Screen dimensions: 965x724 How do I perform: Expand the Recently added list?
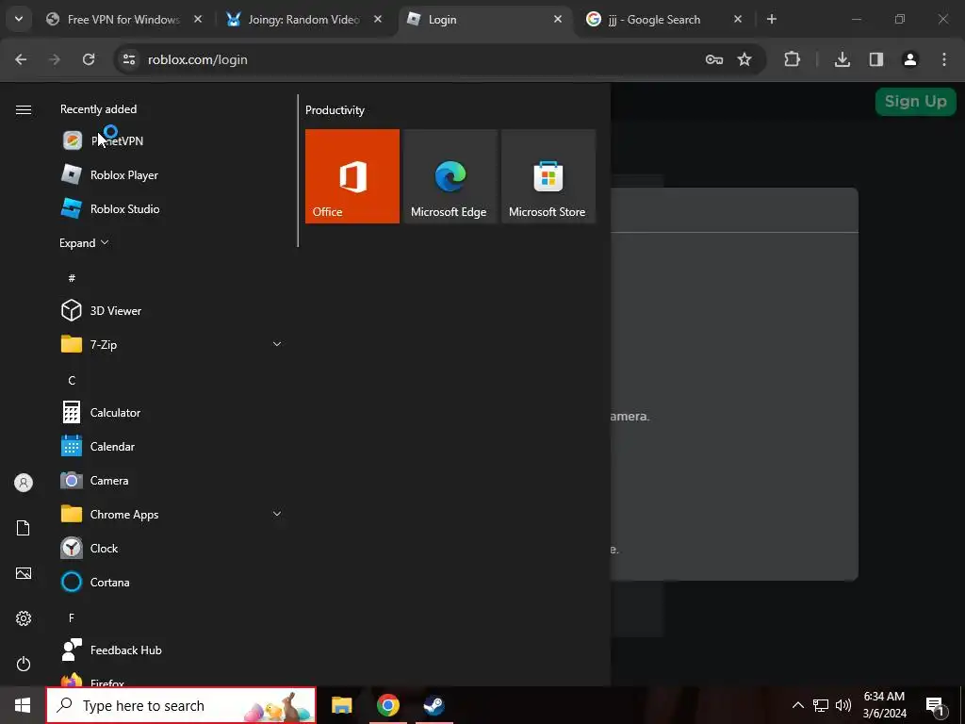click(84, 242)
